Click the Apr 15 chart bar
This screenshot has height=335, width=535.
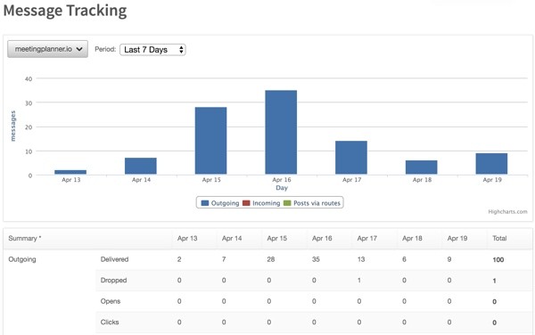(x=210, y=141)
